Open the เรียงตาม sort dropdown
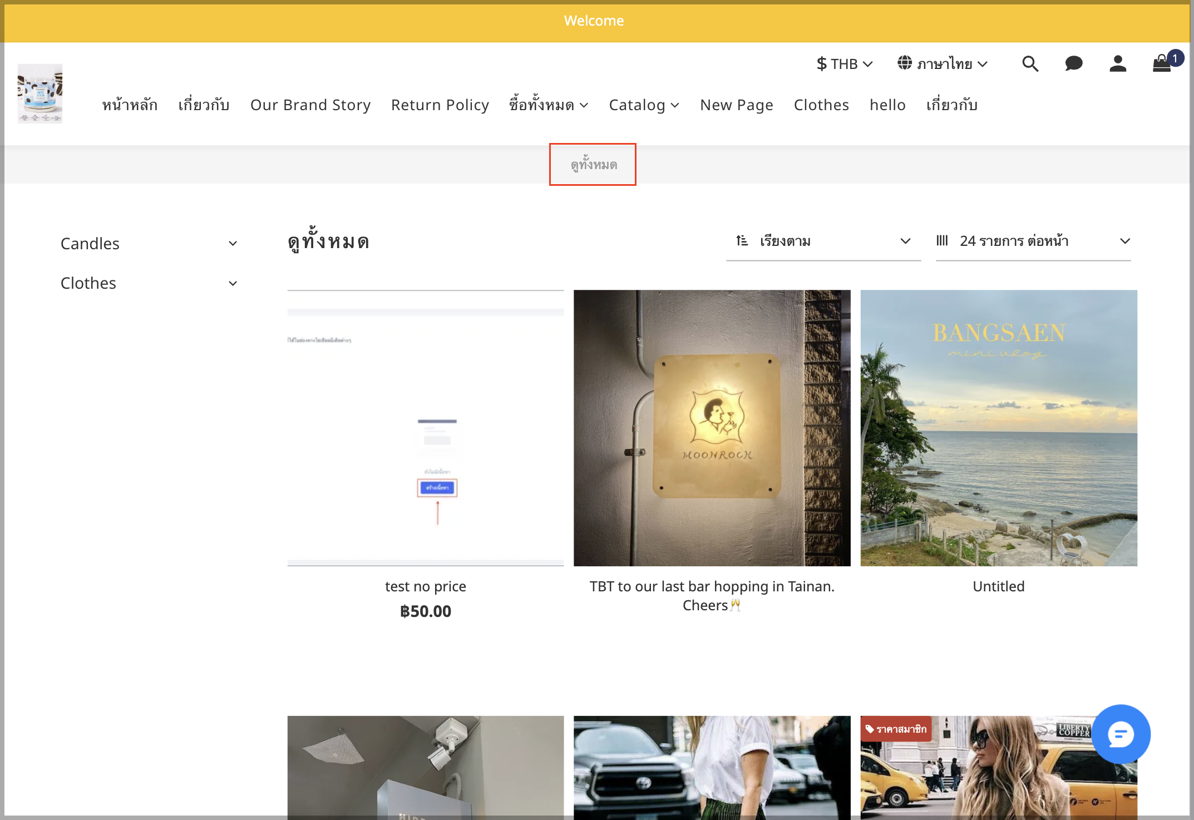The image size is (1194, 820). pos(823,241)
